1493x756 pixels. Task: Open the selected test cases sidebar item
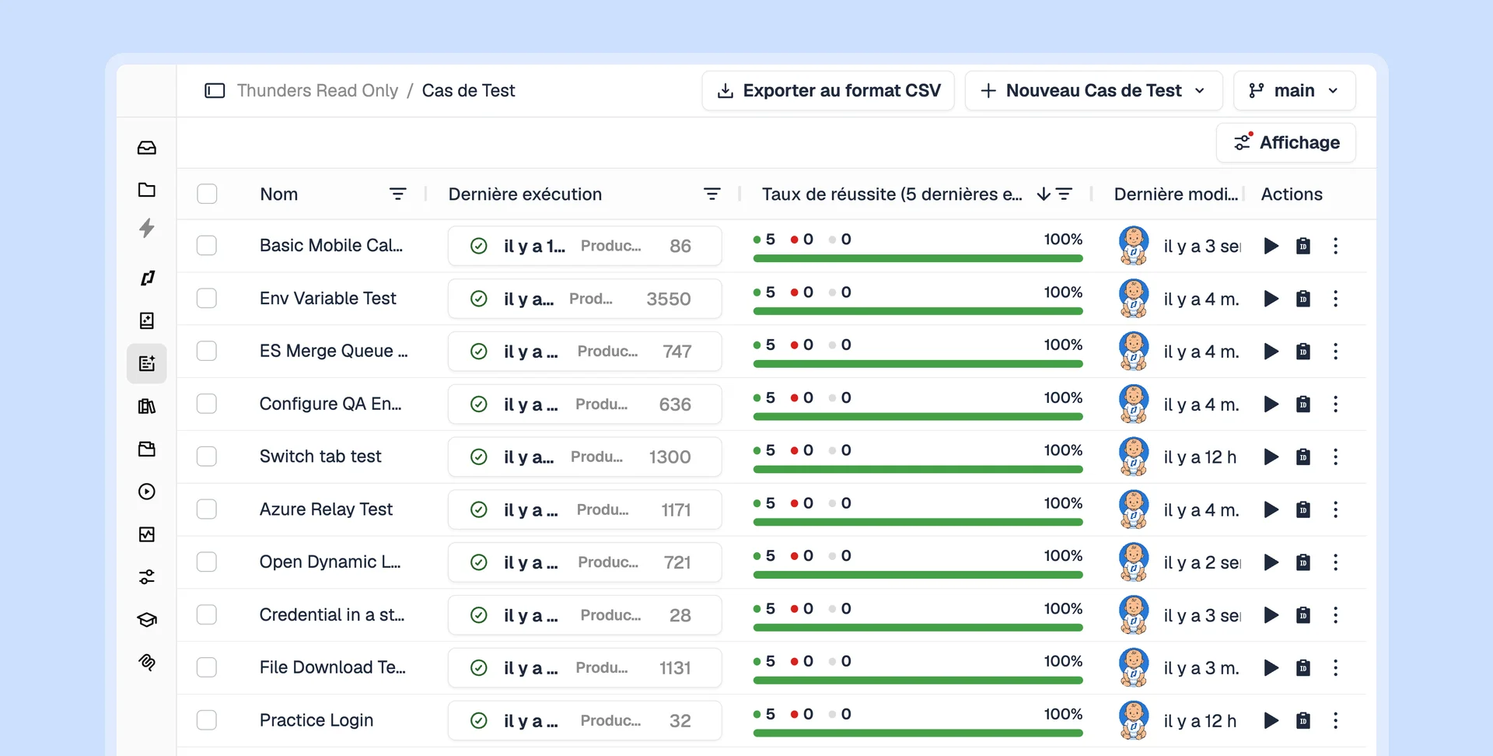[147, 363]
